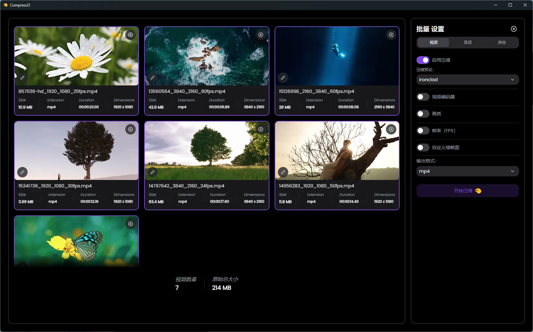Screen dimensions: 533x332
Task: Open the 压缩预设 ironclad dropdown
Action: click(x=467, y=80)
